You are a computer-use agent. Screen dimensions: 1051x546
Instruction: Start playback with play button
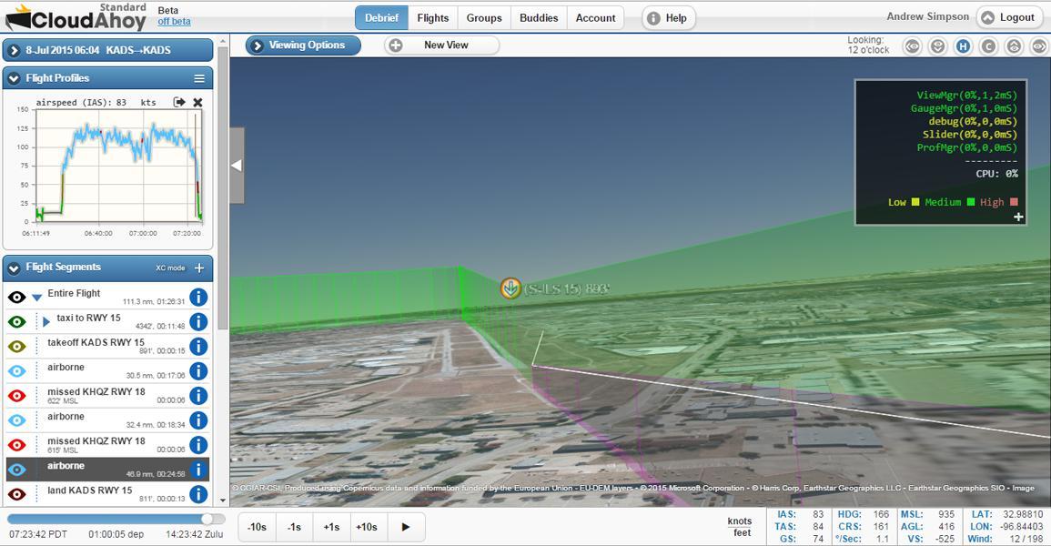[406, 527]
